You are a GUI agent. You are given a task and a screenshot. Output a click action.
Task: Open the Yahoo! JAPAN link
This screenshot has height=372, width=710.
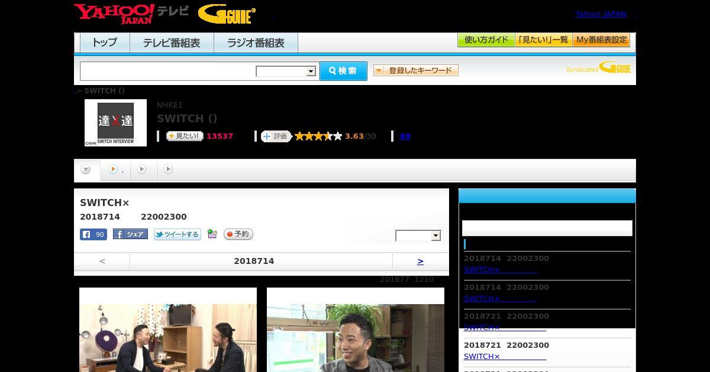click(x=601, y=14)
